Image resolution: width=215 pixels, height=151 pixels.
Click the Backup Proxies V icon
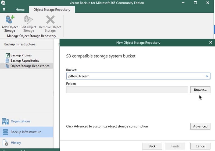8,55
